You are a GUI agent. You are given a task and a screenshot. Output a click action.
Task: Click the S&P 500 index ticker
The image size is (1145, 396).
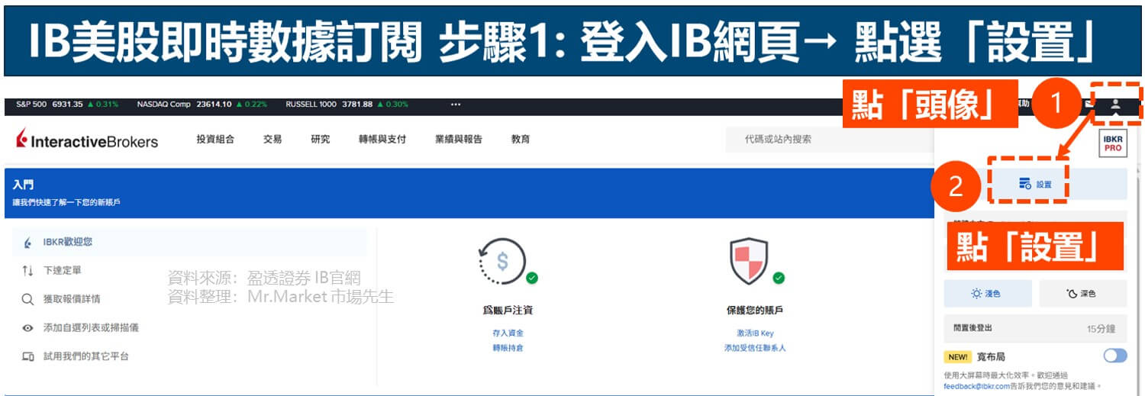[67, 105]
